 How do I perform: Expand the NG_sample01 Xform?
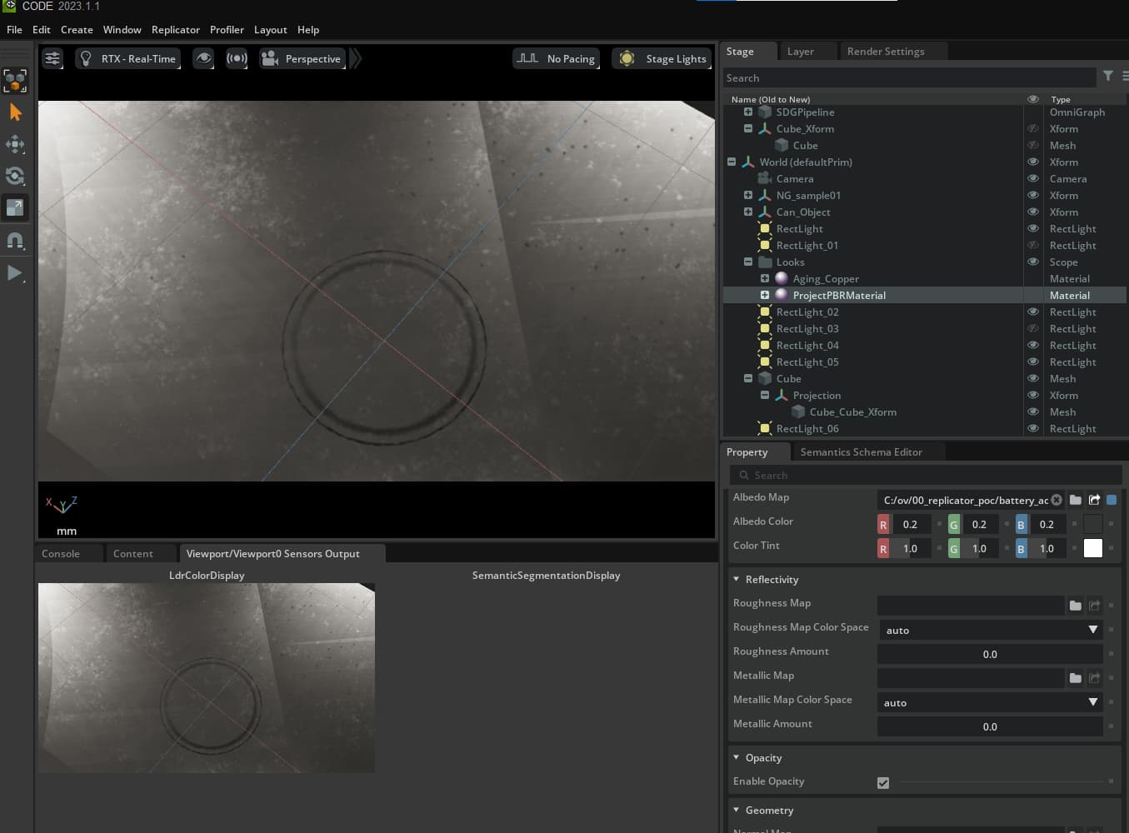tap(747, 195)
